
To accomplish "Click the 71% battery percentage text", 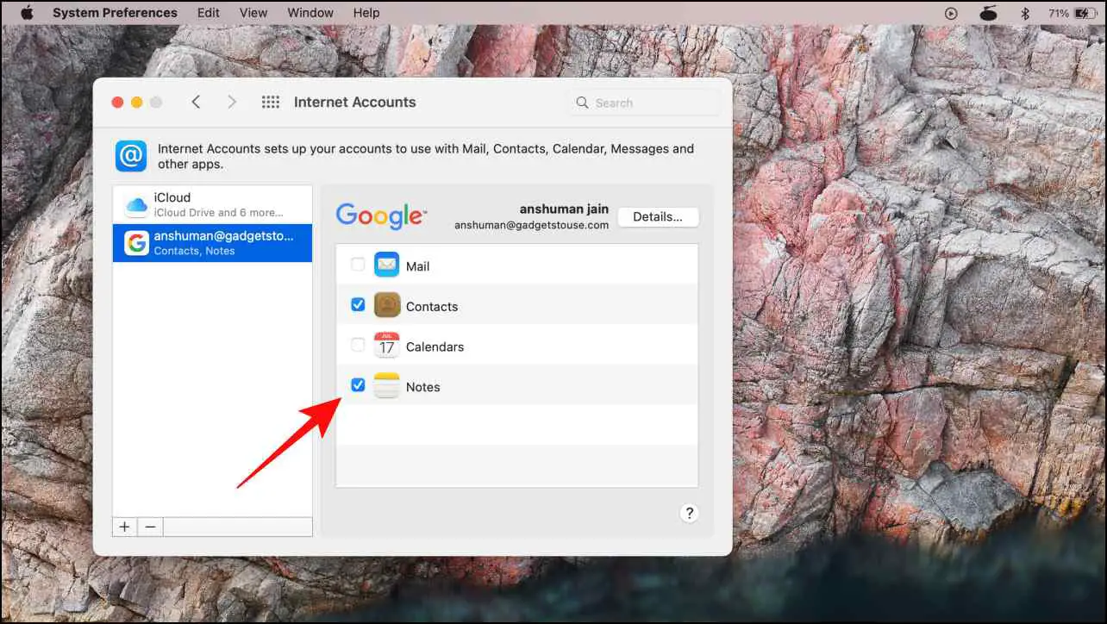I will point(1059,13).
